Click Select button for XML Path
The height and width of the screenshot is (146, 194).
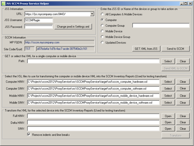(x=168, y=61)
